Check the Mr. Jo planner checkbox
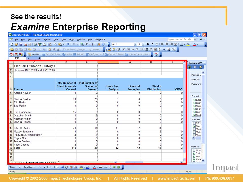Viewport: 243px width, 182px height. point(194,150)
